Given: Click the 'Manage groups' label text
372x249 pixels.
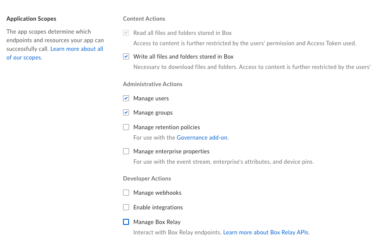Looking at the screenshot, I should pyautogui.click(x=153, y=112).
